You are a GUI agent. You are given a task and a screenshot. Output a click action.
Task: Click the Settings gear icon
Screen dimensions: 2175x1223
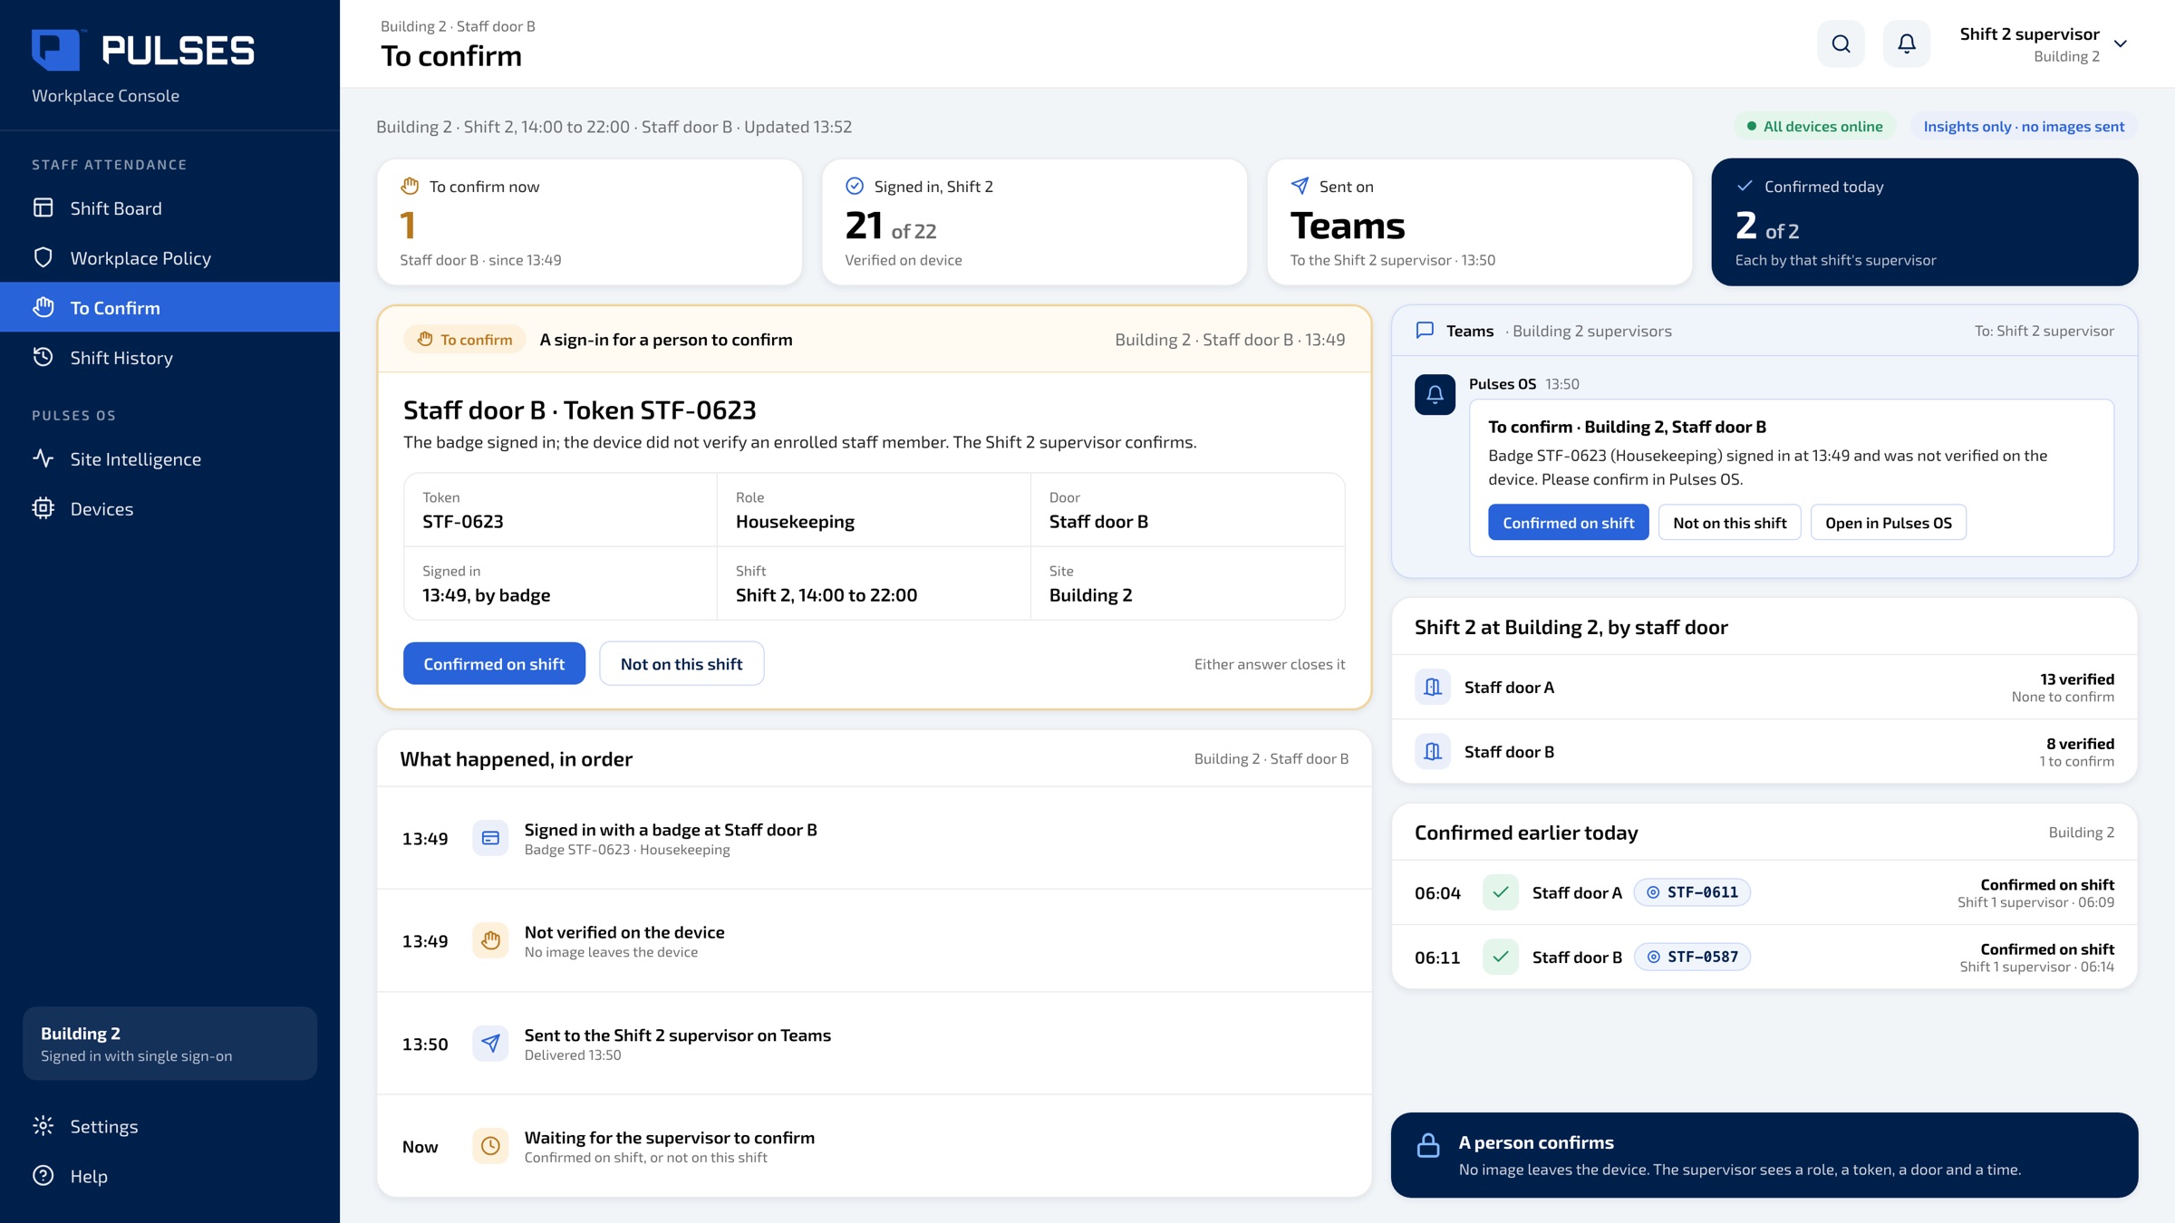point(43,1126)
